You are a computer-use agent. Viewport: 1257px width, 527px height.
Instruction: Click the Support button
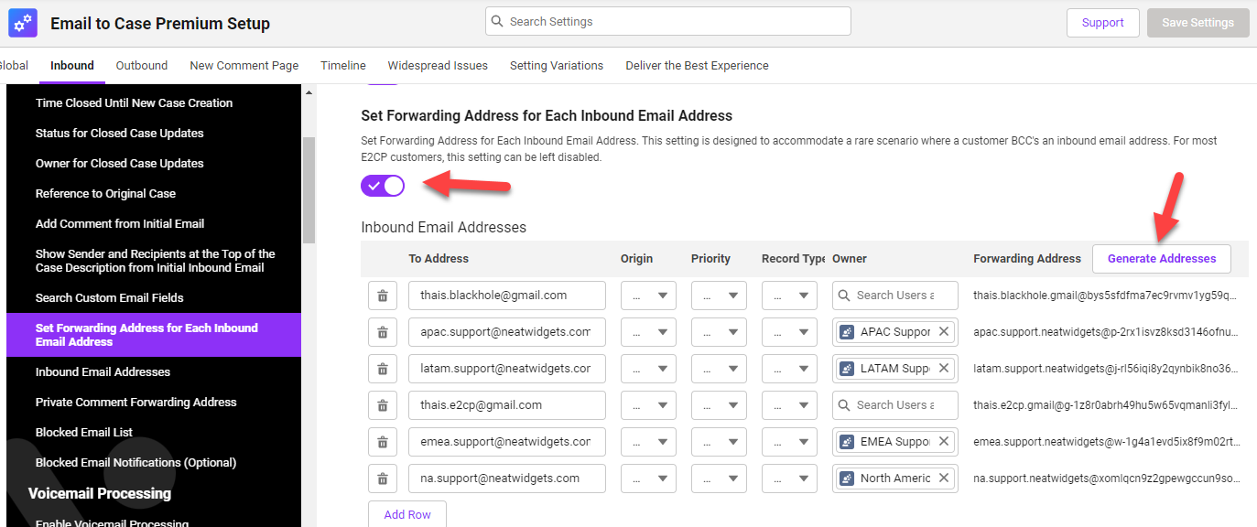pos(1103,23)
